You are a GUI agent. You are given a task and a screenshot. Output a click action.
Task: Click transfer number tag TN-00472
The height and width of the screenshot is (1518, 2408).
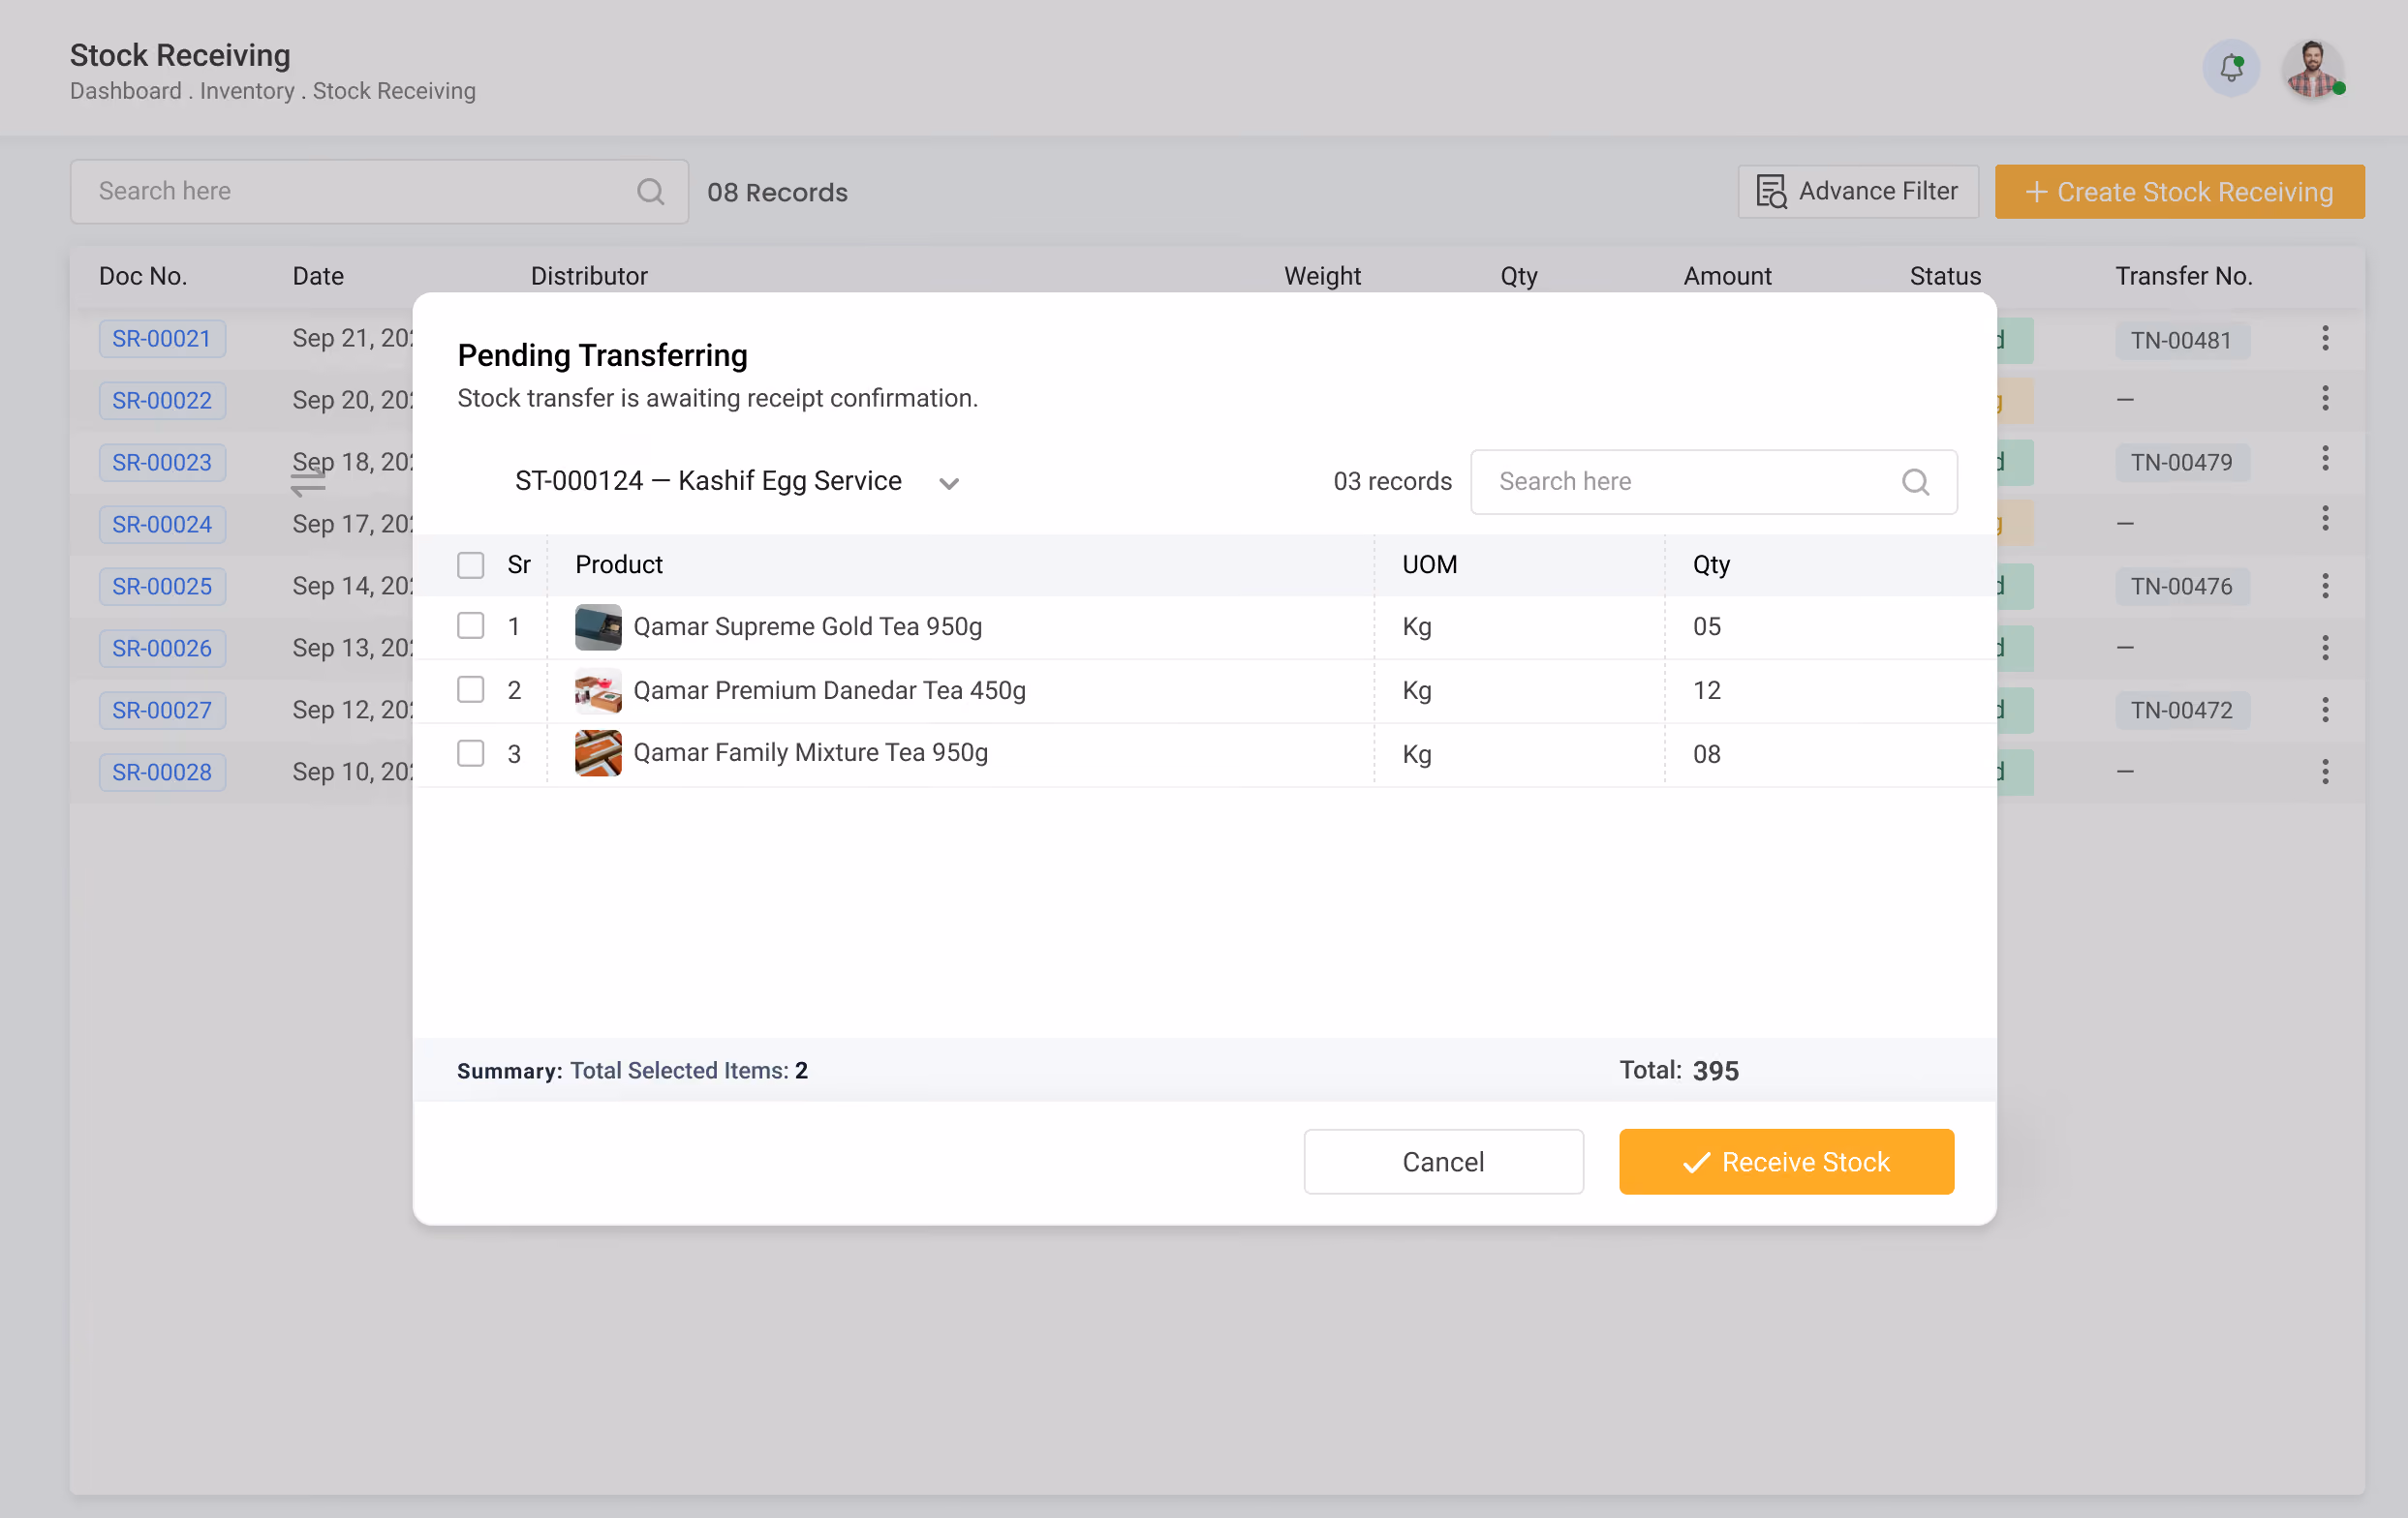tap(2182, 711)
